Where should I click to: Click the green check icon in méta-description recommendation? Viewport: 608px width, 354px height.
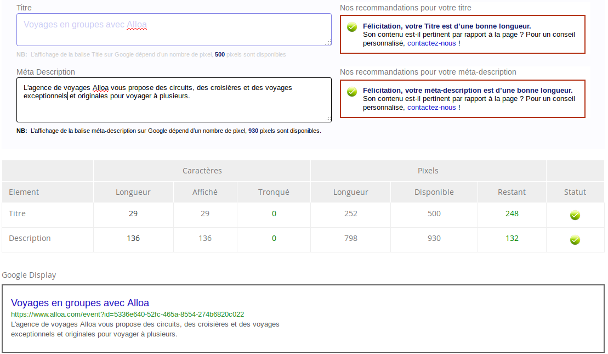coord(352,92)
